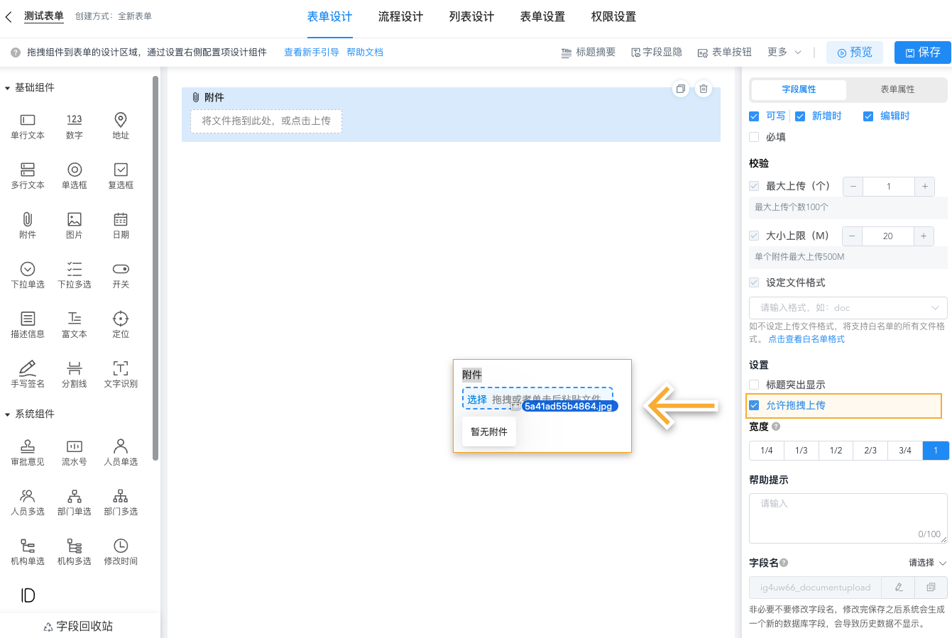This screenshot has height=638, width=952.
Task: Set the width to 1/2
Action: click(835, 450)
